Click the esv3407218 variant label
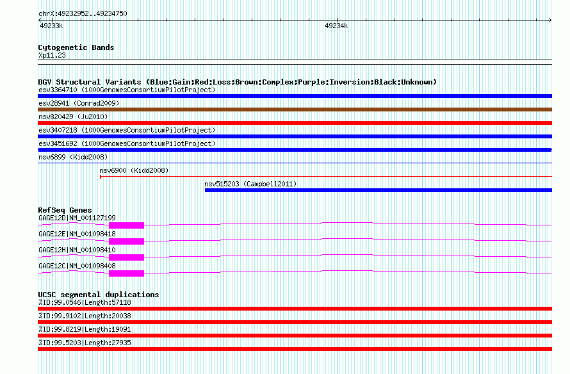The height and width of the screenshot is (374, 570). tap(127, 130)
